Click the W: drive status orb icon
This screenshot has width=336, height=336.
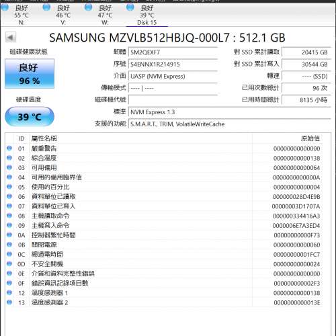click(x=88, y=7)
